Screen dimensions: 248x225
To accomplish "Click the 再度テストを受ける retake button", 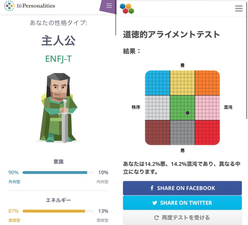I will pyautogui.click(x=182, y=218).
